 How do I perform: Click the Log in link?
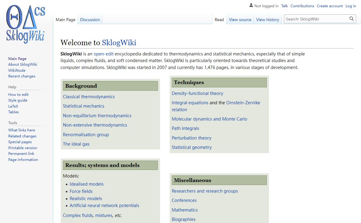pyautogui.click(x=350, y=6)
